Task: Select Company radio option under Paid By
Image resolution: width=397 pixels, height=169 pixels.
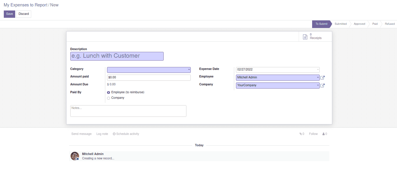Action: click(109, 98)
